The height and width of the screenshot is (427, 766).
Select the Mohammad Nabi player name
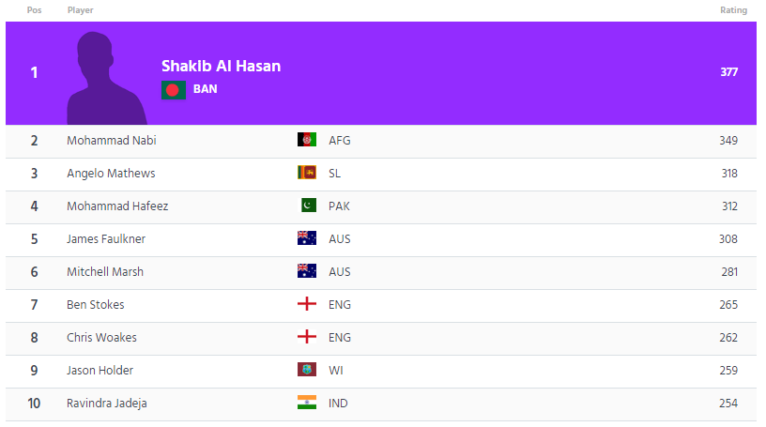click(112, 141)
